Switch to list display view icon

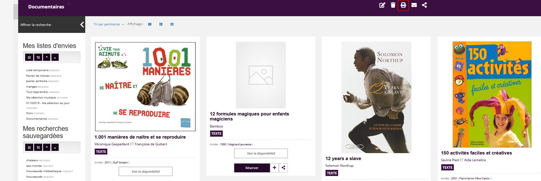pyautogui.click(x=161, y=24)
